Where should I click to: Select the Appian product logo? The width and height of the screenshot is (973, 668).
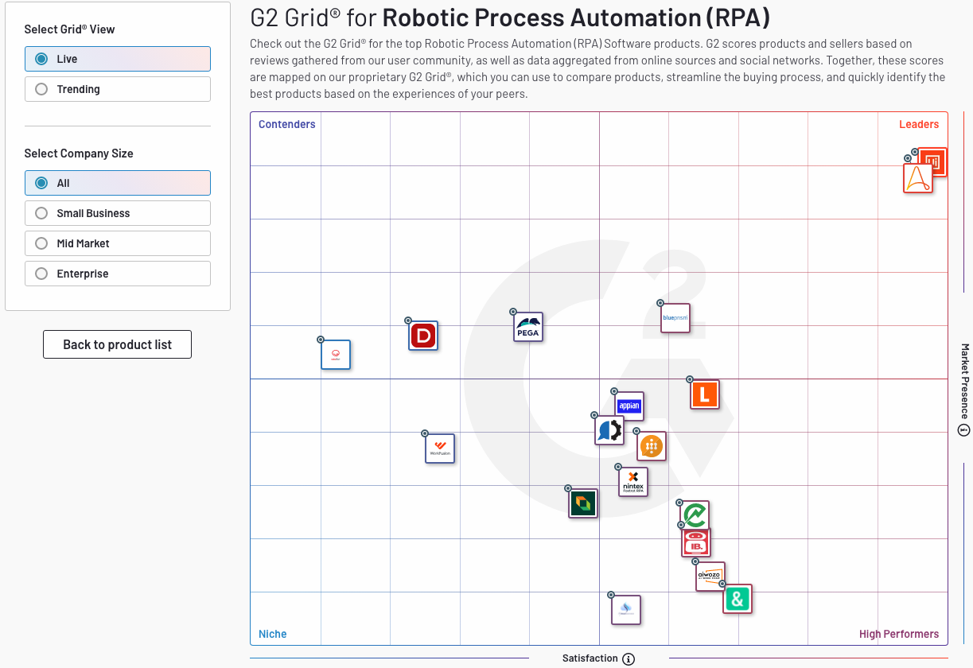point(629,406)
